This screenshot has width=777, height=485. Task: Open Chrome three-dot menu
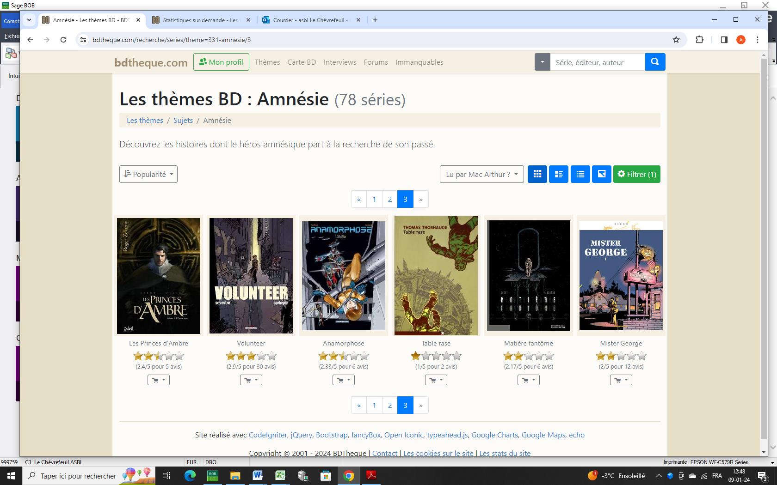pos(758,40)
